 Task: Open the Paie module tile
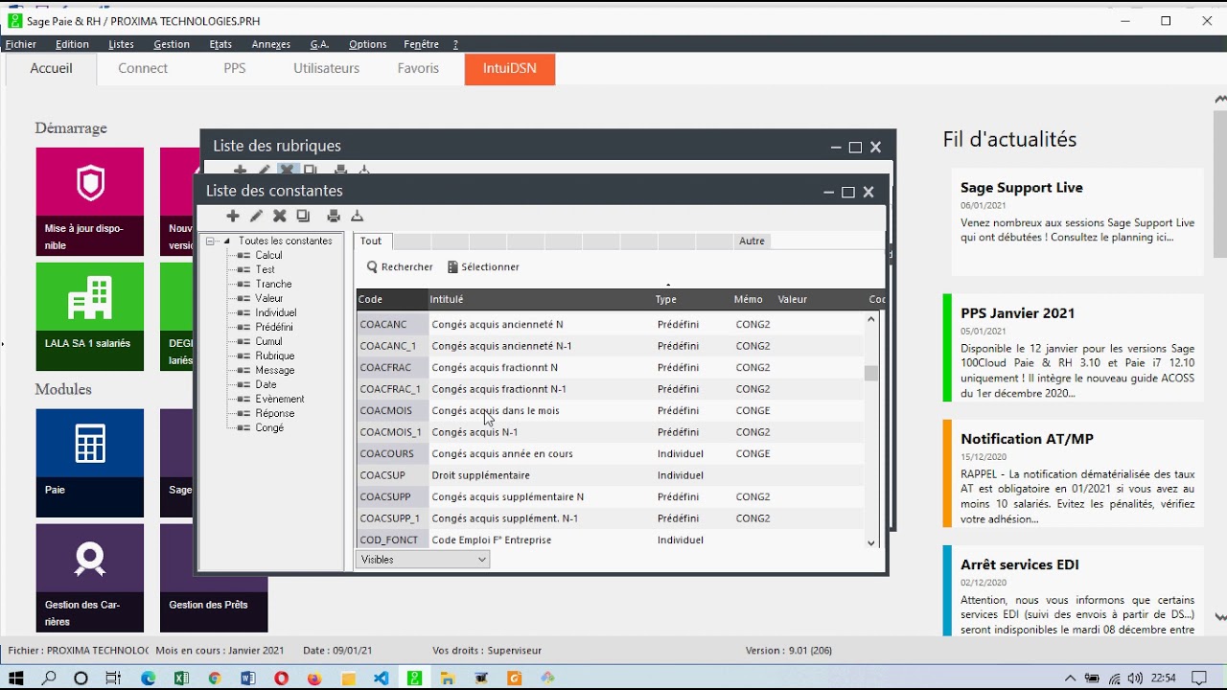[90, 463]
